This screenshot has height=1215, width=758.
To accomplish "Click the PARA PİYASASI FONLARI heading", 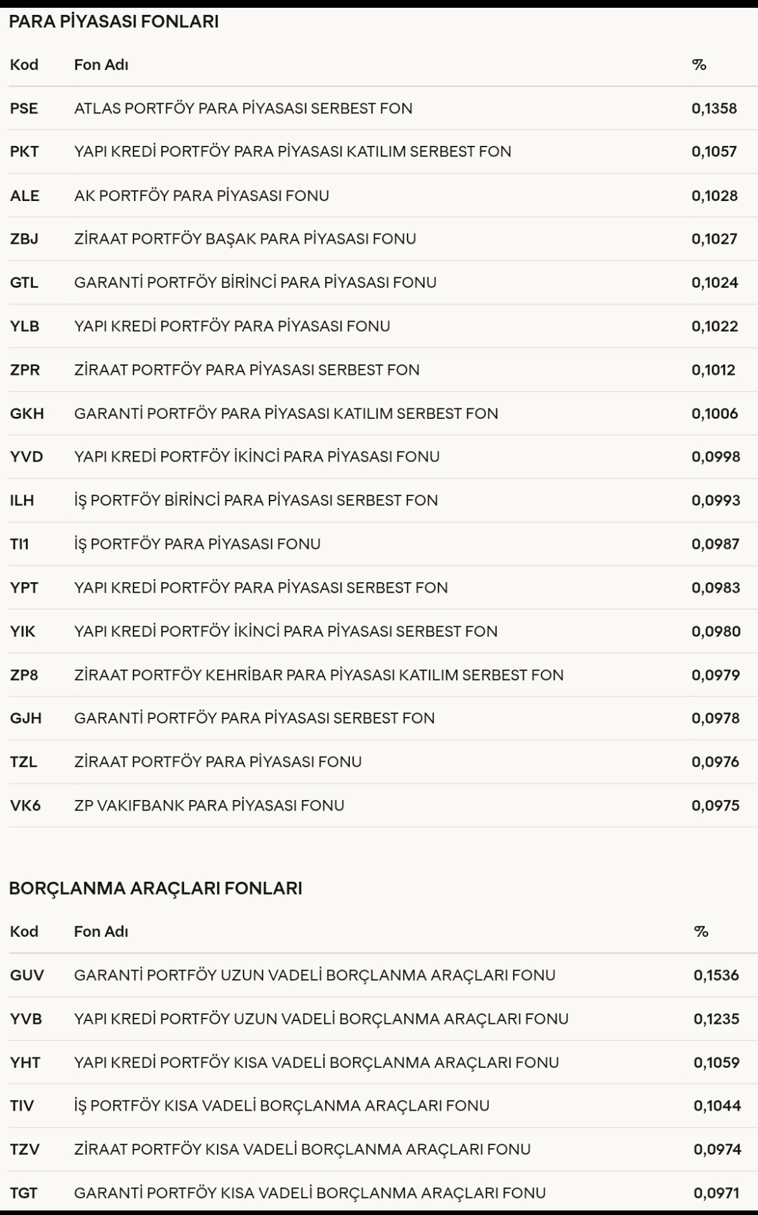I will [x=114, y=22].
